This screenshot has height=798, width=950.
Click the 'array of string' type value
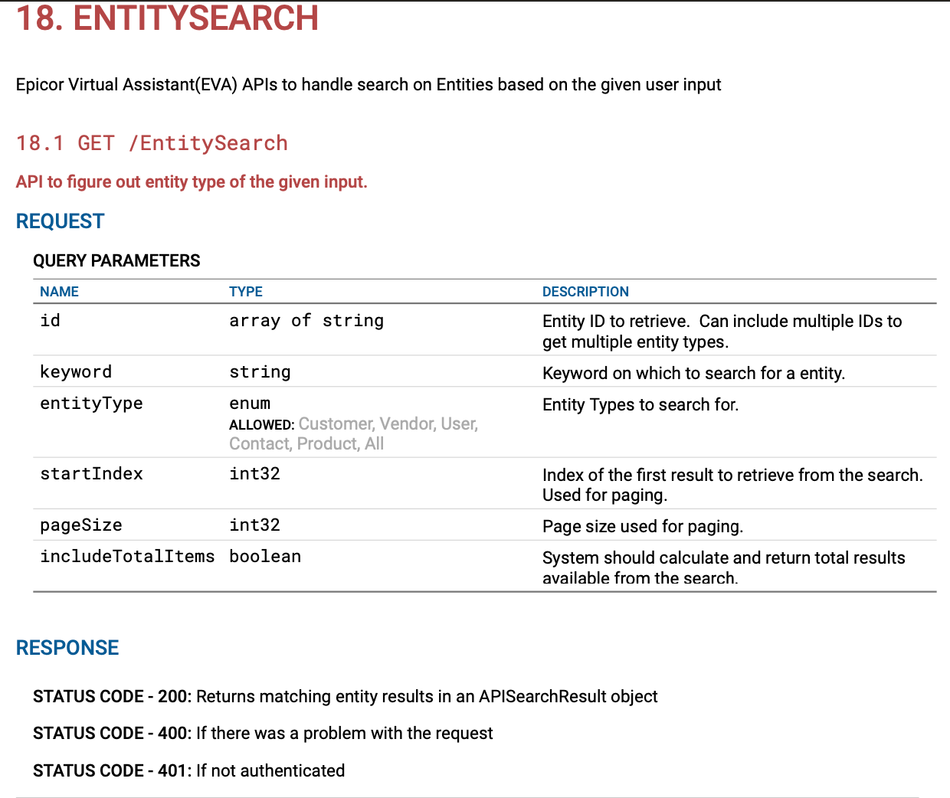click(306, 321)
